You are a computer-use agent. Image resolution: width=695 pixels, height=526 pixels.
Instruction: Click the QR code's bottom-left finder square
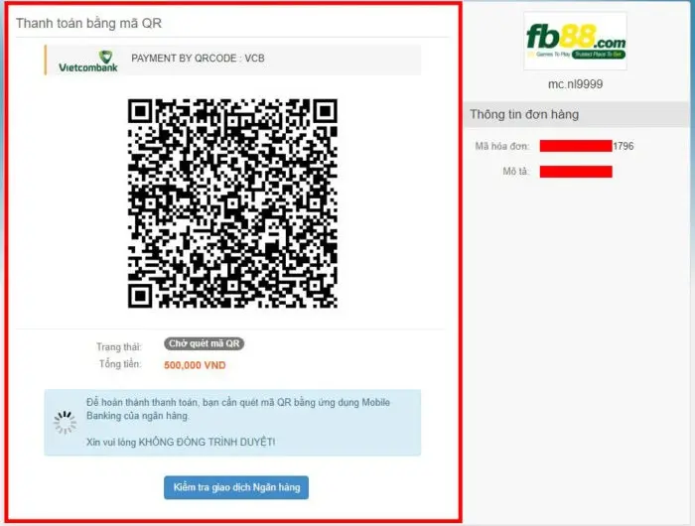[x=141, y=296]
